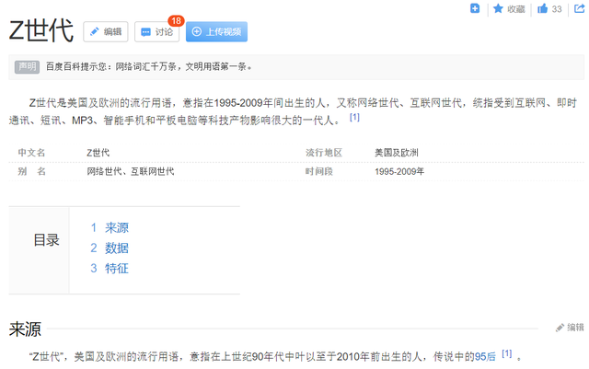Open reference [1] after 95后

click(x=507, y=353)
